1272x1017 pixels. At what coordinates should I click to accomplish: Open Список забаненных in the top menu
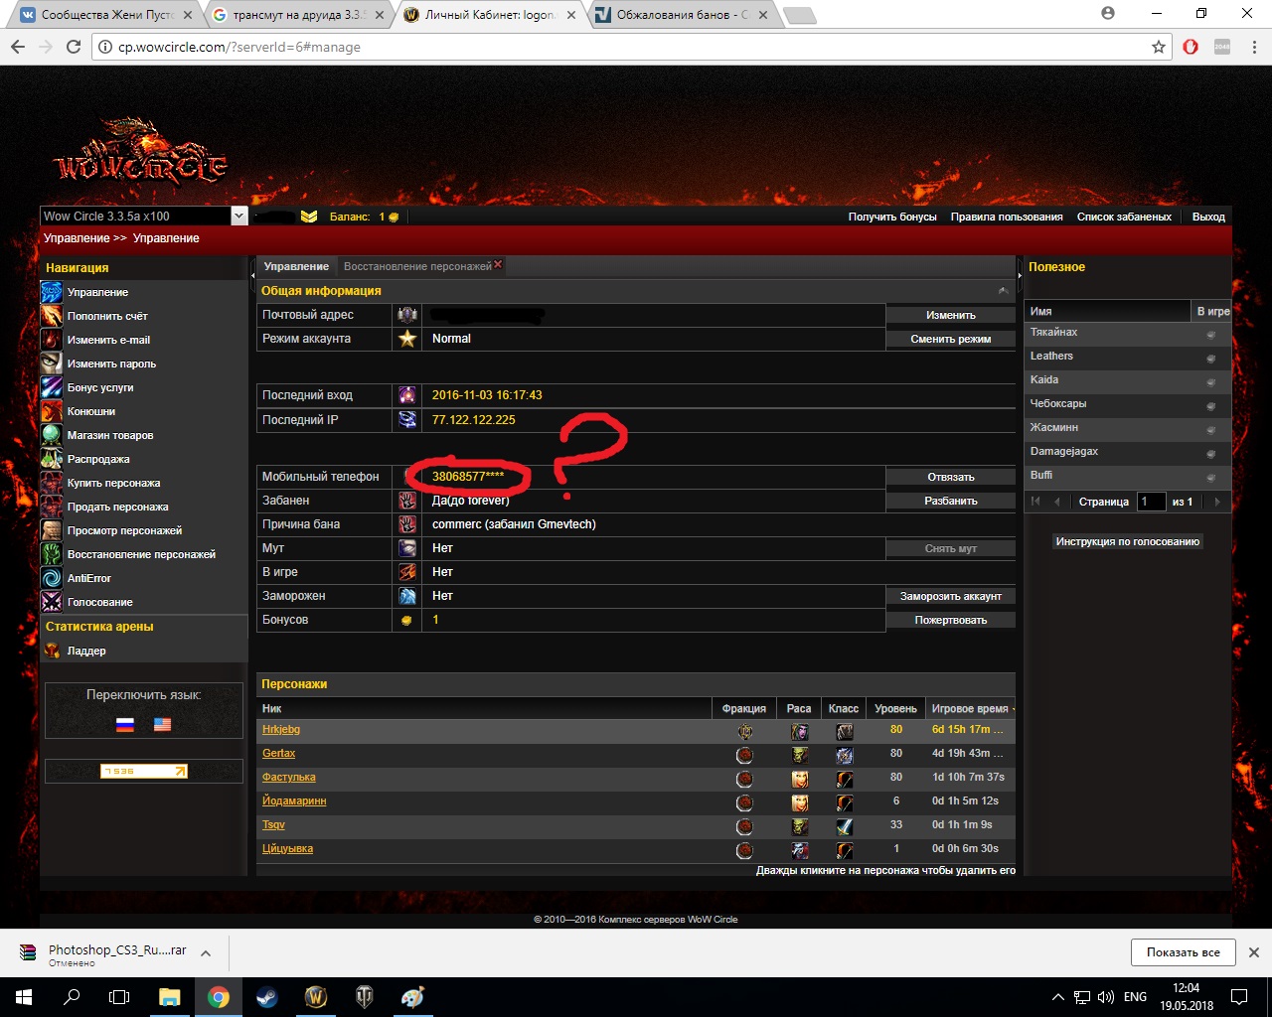[1124, 217]
